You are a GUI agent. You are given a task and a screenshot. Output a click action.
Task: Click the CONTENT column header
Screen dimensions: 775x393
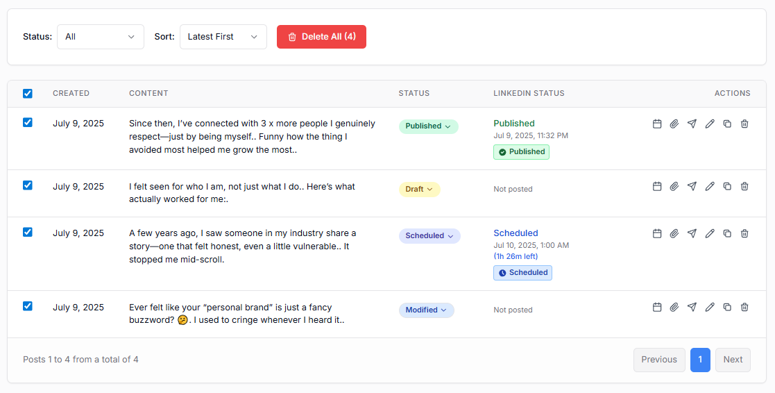coord(148,93)
